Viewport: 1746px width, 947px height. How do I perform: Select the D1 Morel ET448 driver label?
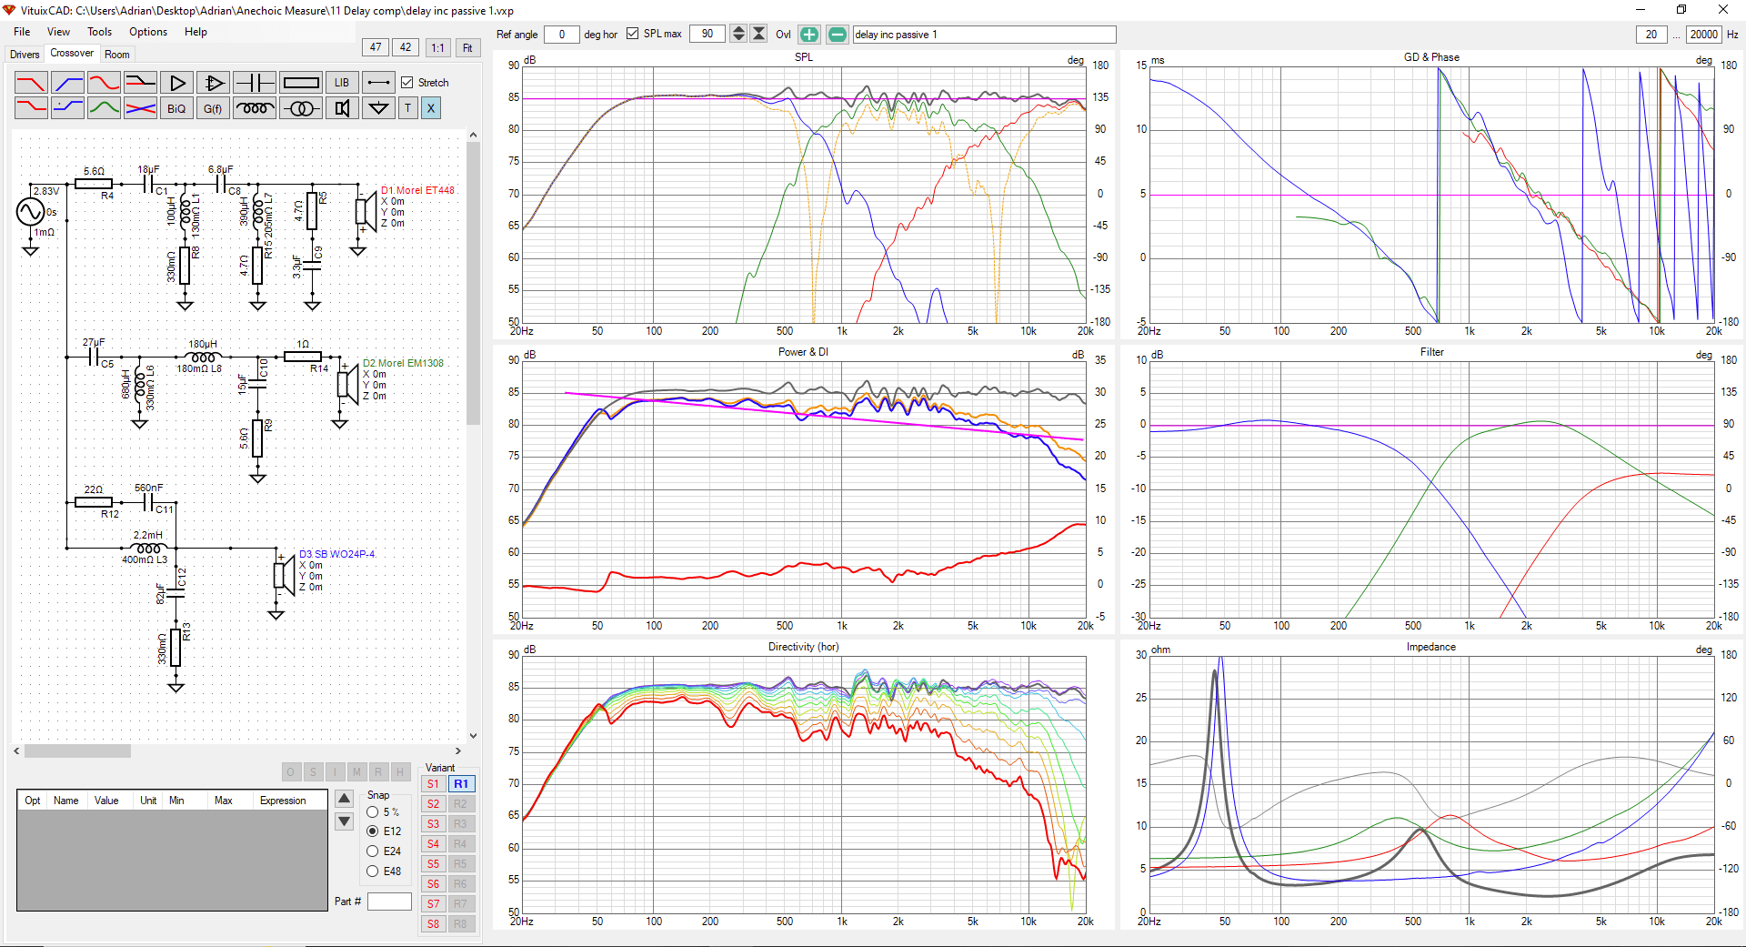click(417, 190)
